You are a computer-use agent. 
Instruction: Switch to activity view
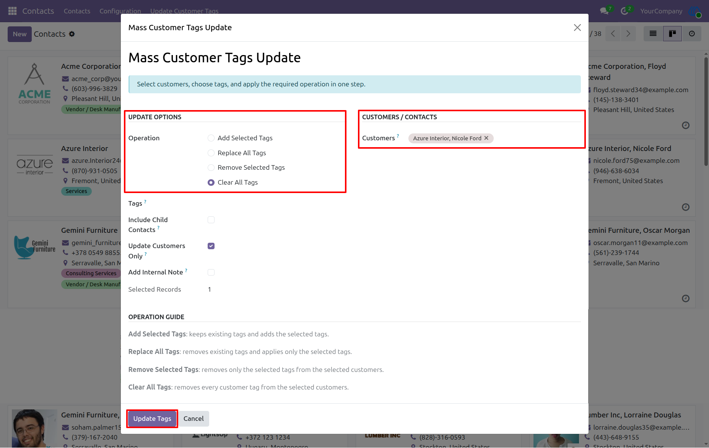pos(692,34)
